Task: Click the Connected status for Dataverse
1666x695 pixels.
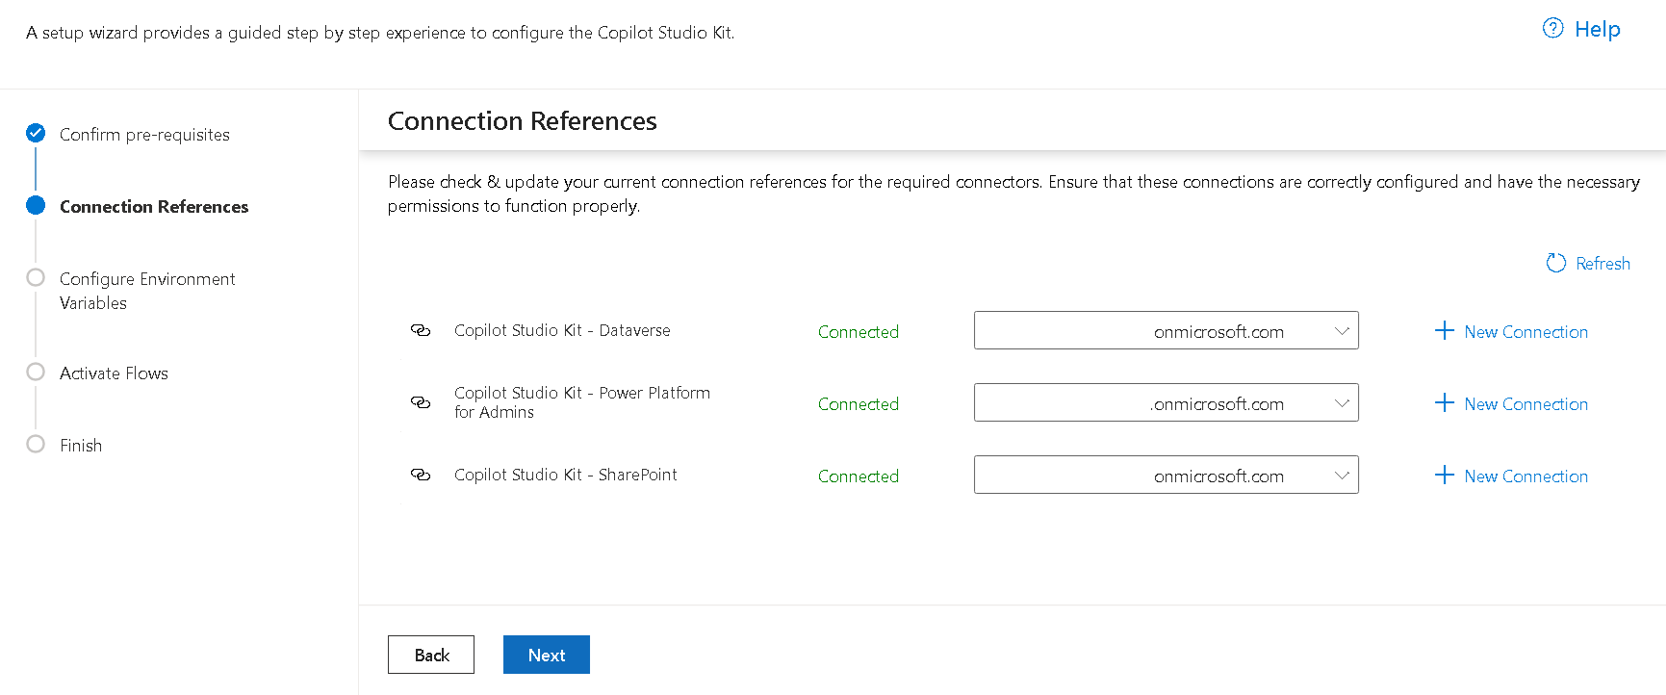Action: (859, 332)
